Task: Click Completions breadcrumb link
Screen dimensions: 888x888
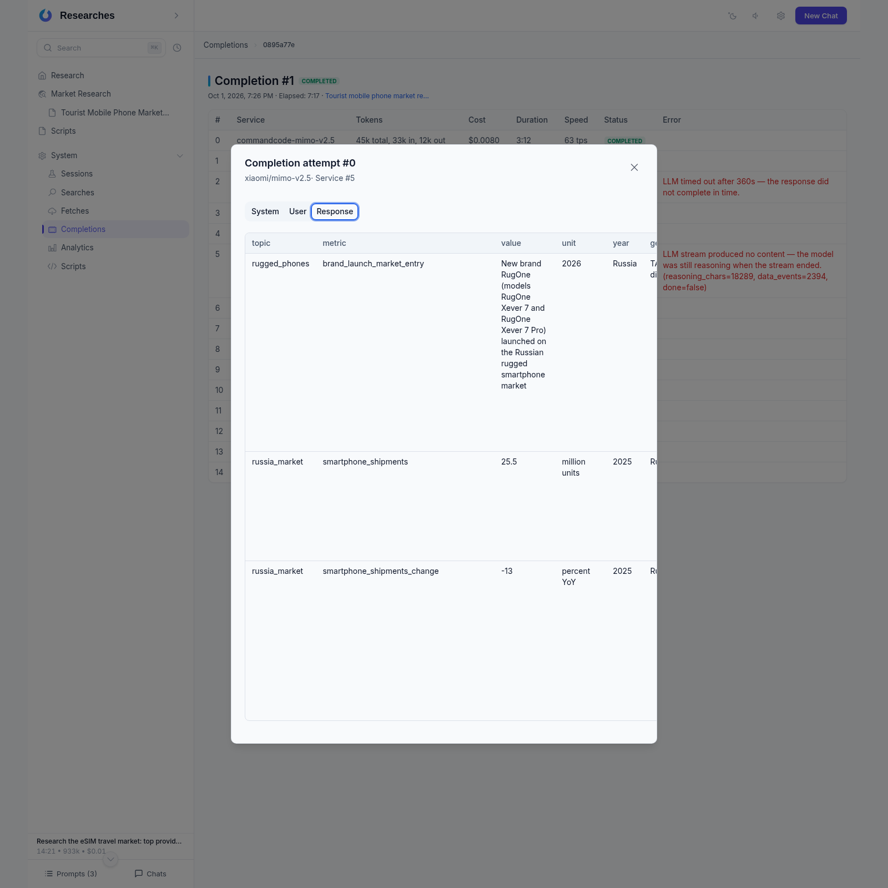Action: (226, 45)
